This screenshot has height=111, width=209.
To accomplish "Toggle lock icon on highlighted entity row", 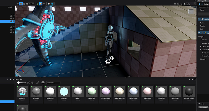I will click(x=11, y=21).
